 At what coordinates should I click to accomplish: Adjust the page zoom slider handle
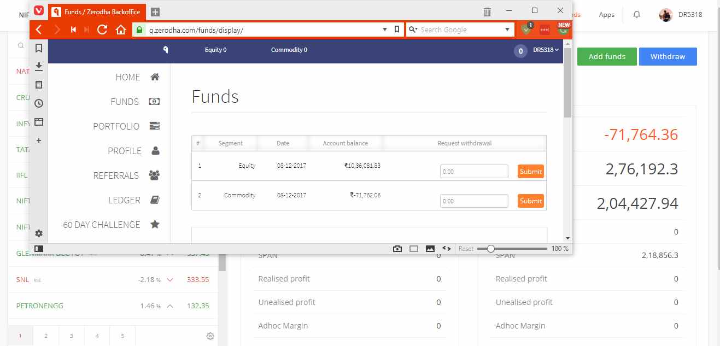(x=491, y=249)
